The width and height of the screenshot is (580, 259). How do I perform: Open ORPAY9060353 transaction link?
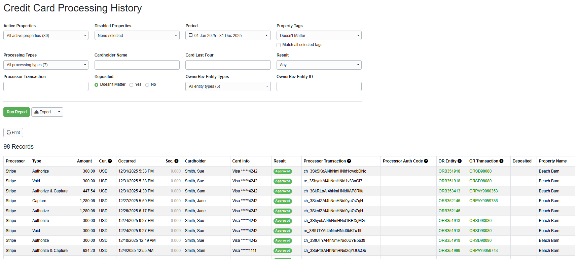pyautogui.click(x=483, y=191)
